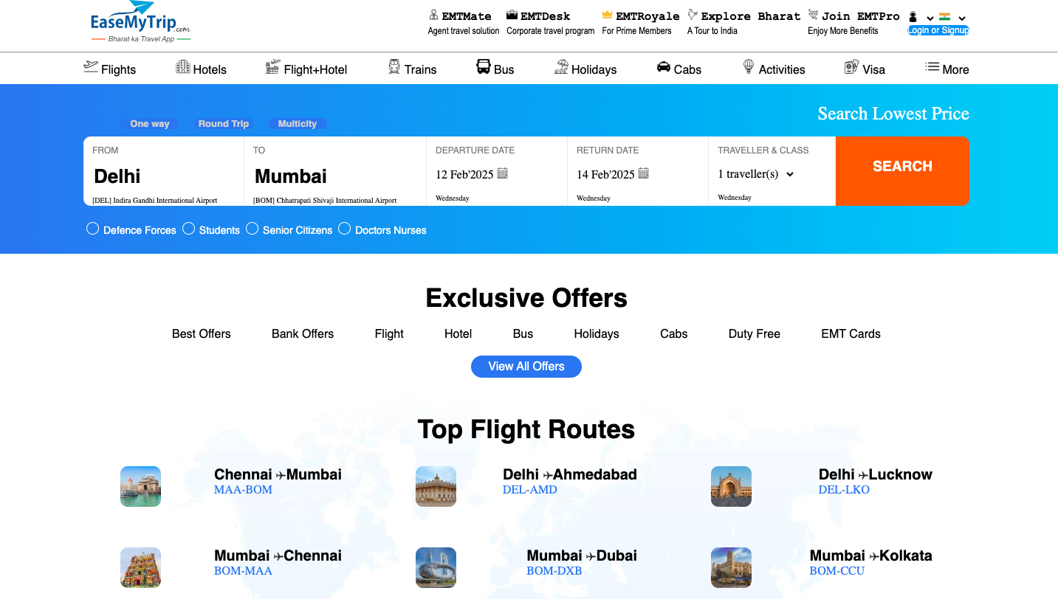Click the Flights airplane icon

[91, 67]
